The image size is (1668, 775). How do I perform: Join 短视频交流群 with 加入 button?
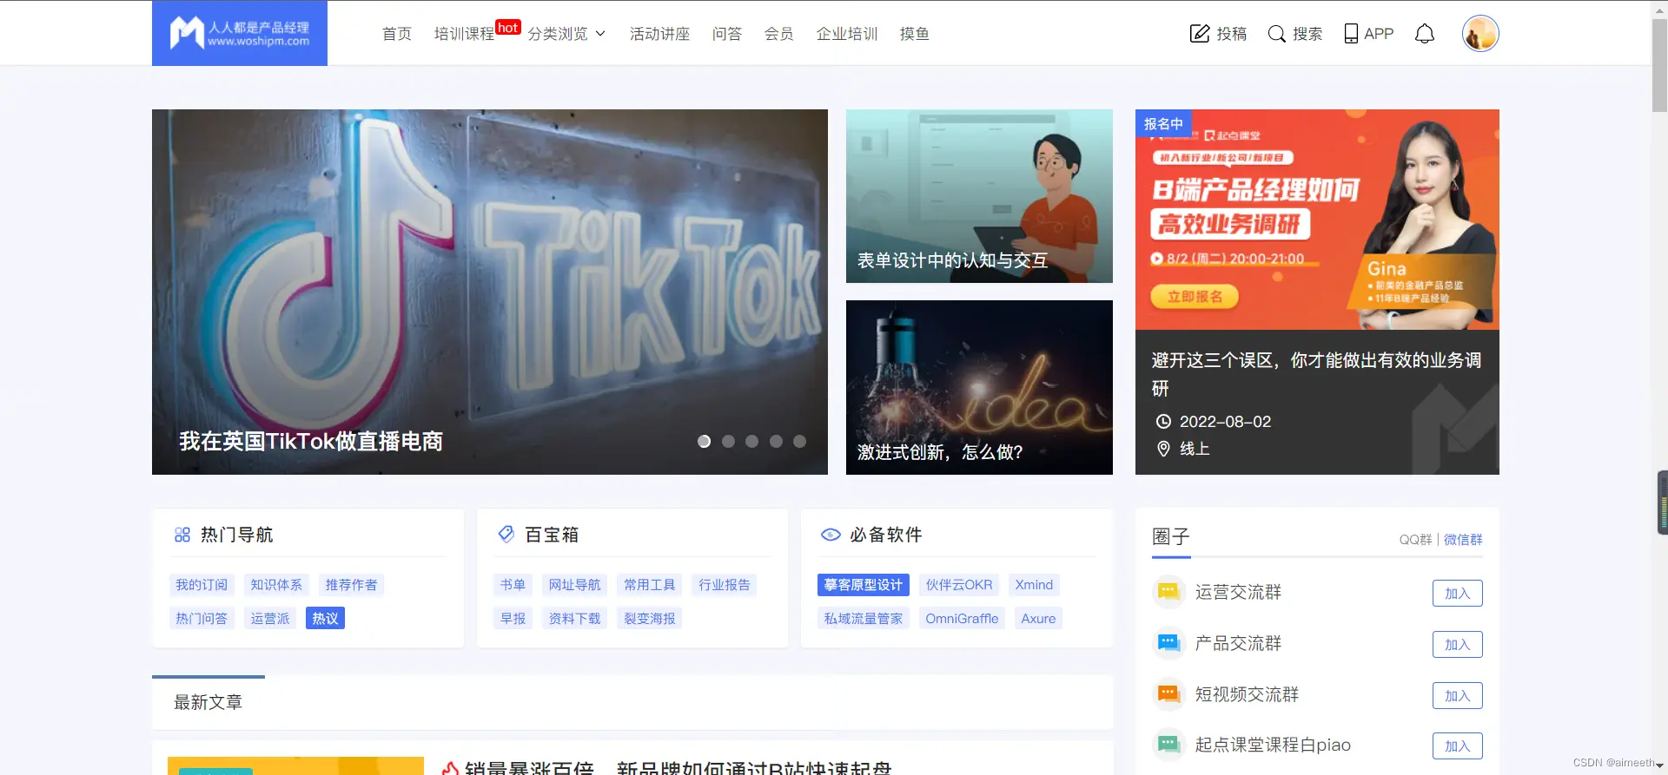coord(1457,696)
